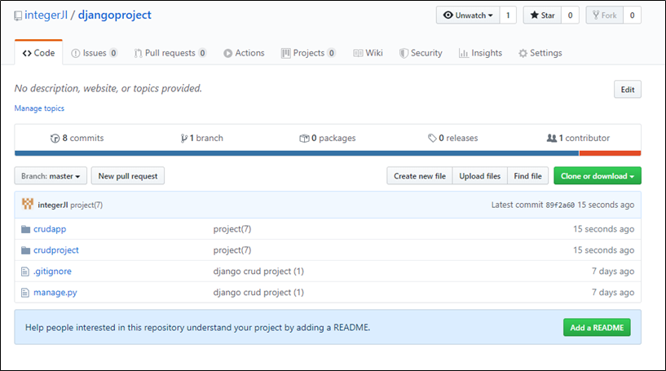The height and width of the screenshot is (371, 666).
Task: Open the crudapp folder link
Action: click(x=50, y=229)
